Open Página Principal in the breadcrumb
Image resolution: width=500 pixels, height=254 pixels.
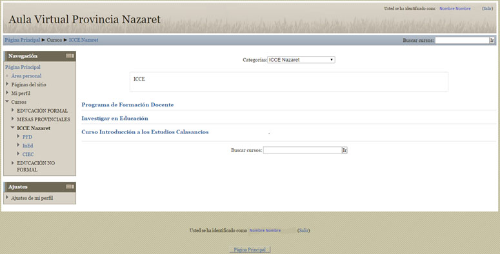pos(23,40)
